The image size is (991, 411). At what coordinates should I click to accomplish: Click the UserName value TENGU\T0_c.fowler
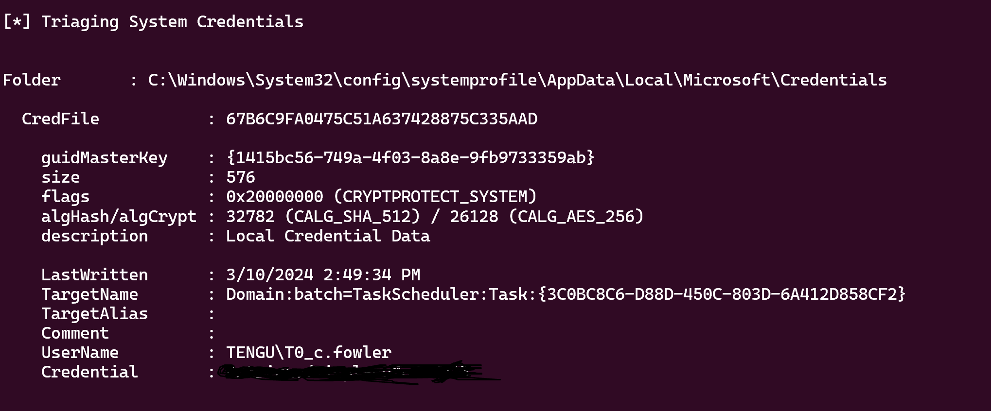(308, 353)
